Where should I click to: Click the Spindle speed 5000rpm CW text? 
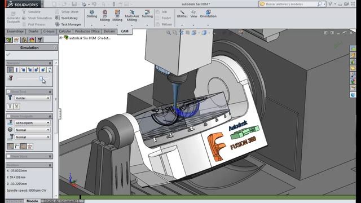point(27,191)
